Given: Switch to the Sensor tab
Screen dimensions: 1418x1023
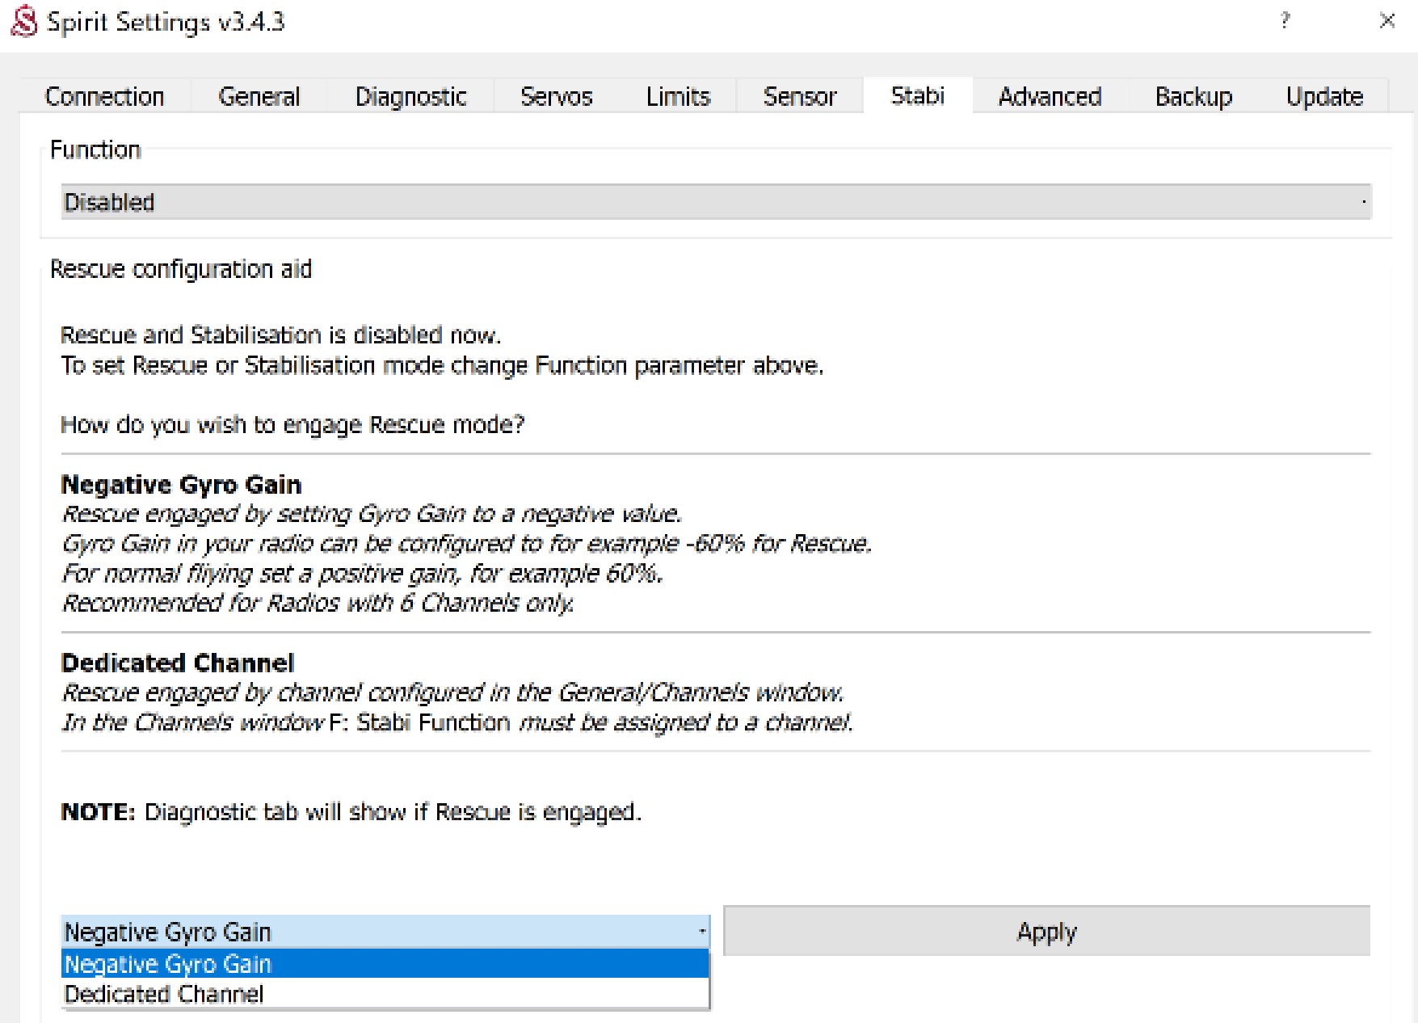Looking at the screenshot, I should pos(799,96).
